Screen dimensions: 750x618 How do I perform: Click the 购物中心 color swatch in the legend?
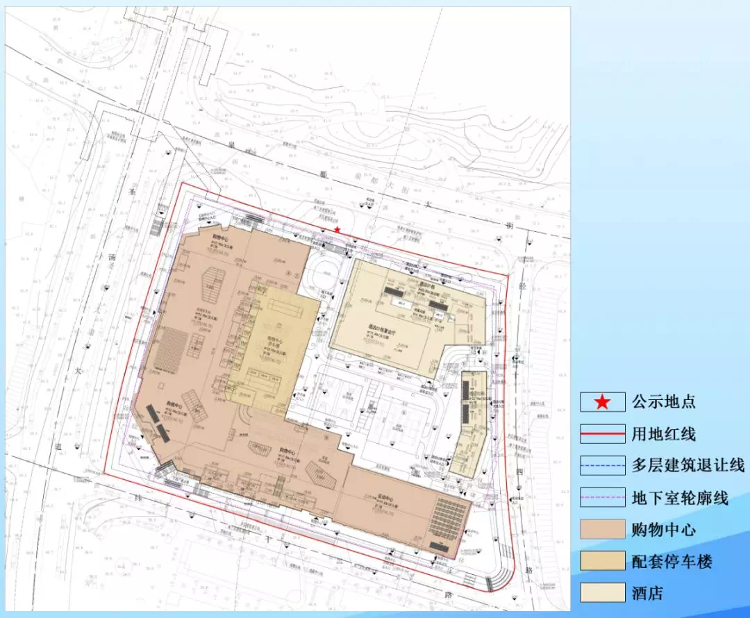[602, 529]
